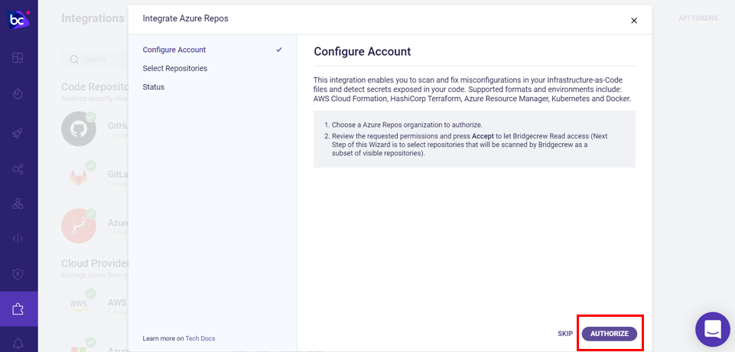Select the Configure Account step
This screenshot has width=735, height=352.
click(x=174, y=50)
